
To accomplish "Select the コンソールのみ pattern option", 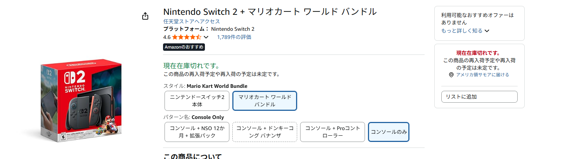I will click(389, 132).
